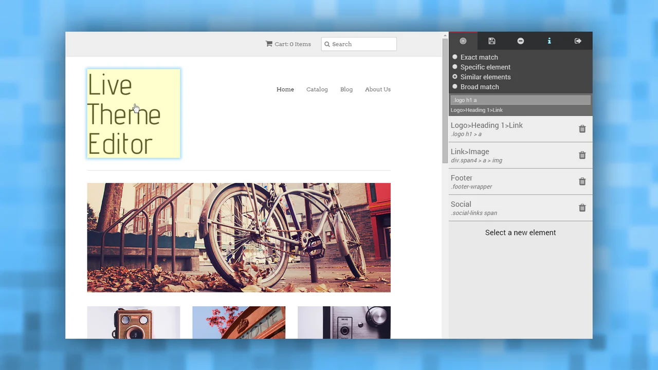Delete the Footer rule via trash icon
658x370 pixels.
pos(582,181)
